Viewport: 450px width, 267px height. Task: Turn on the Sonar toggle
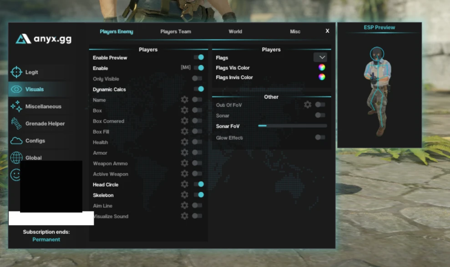pos(320,115)
